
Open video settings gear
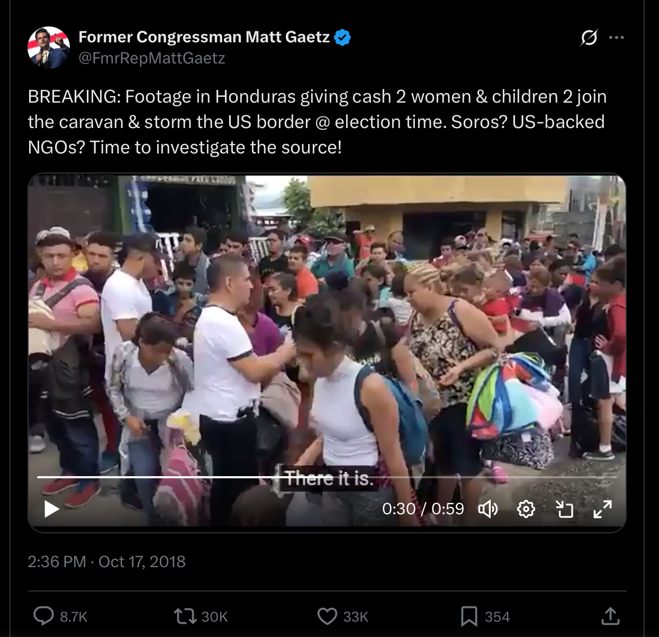(x=526, y=509)
